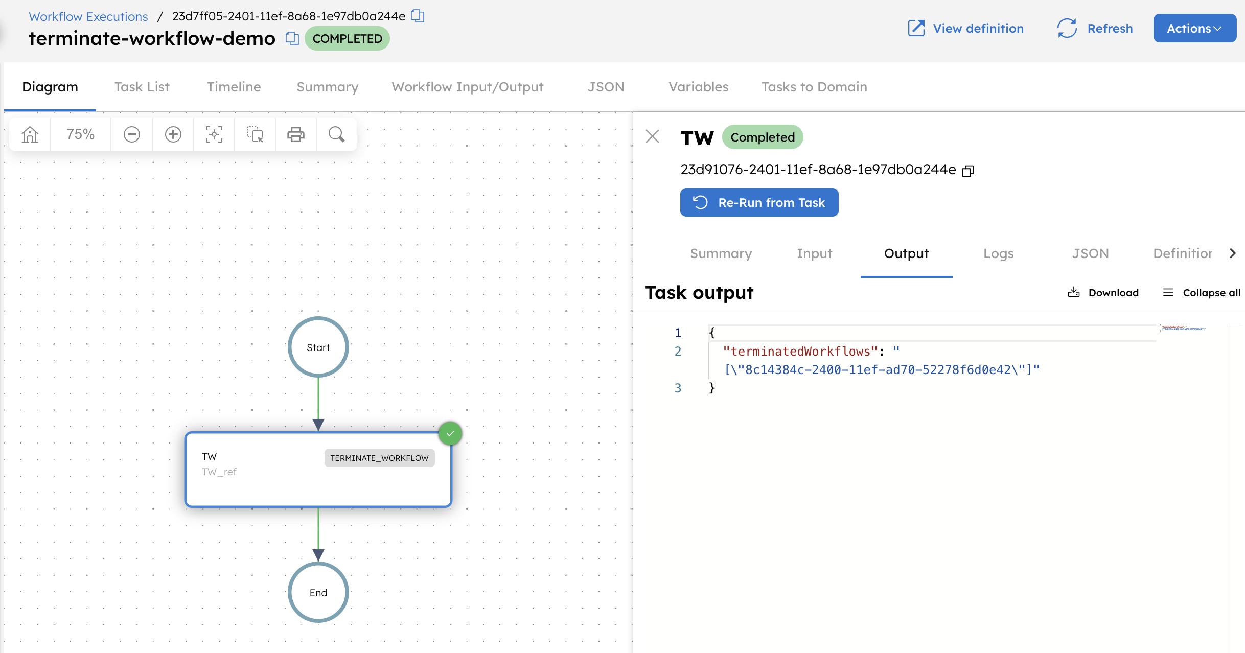The image size is (1245, 653).
Task: Click the 75% zoom level indicator
Action: click(x=81, y=134)
